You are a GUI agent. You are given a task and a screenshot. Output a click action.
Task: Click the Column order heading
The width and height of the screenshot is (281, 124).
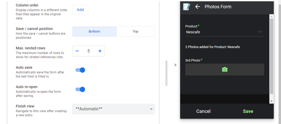pos(27,5)
